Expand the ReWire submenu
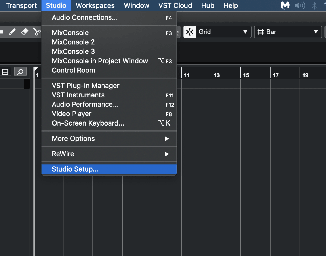The image size is (326, 256). coord(109,154)
